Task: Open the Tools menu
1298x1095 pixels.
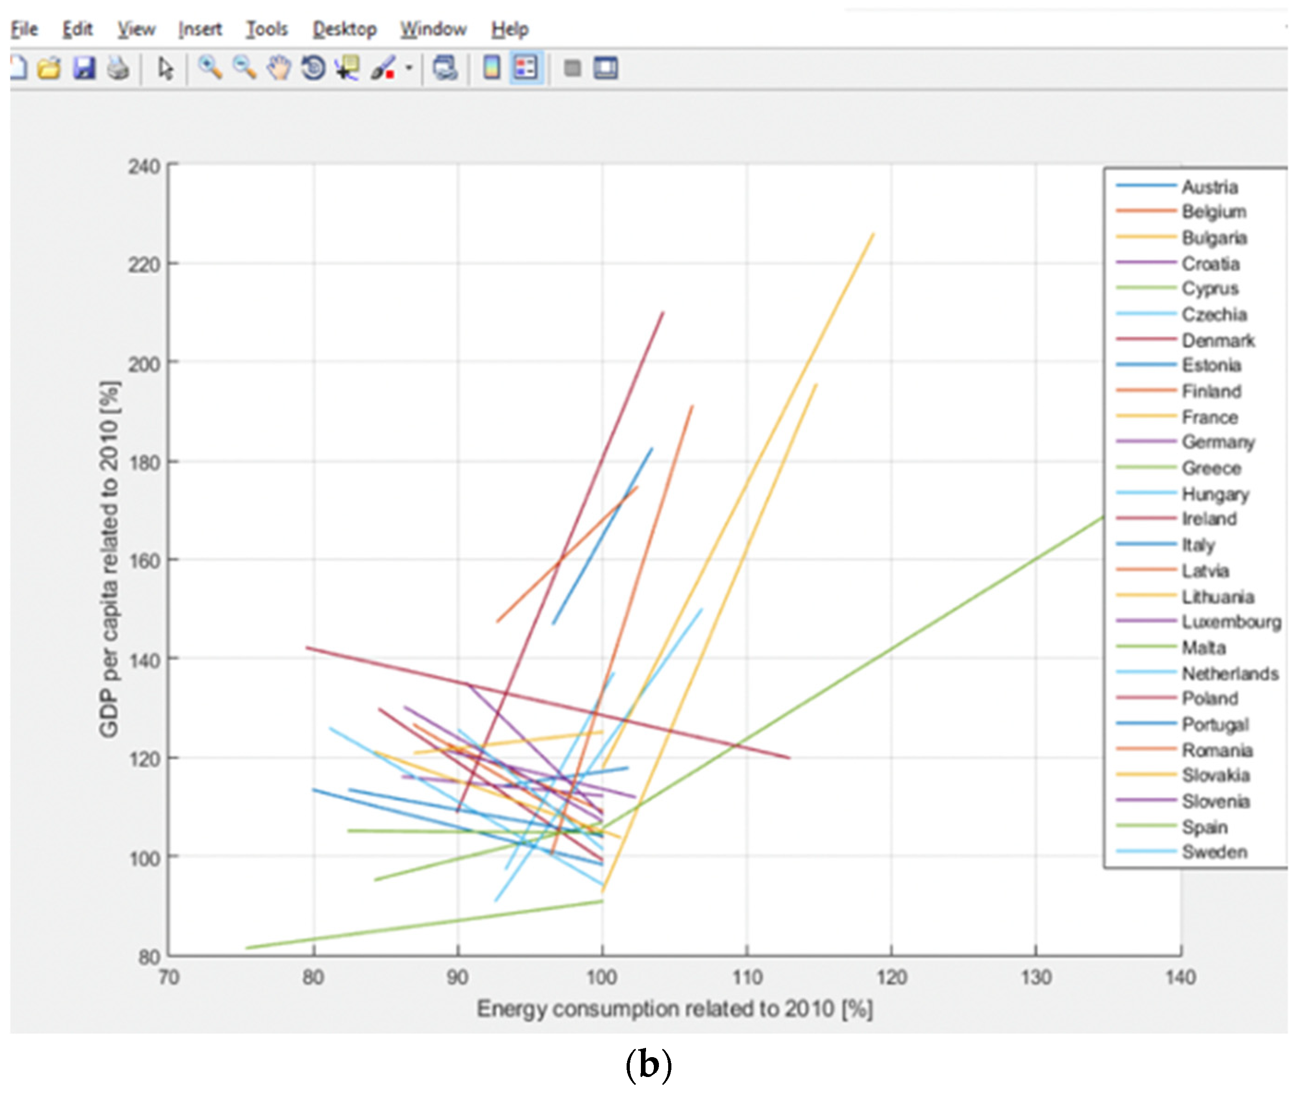Action: tap(267, 29)
